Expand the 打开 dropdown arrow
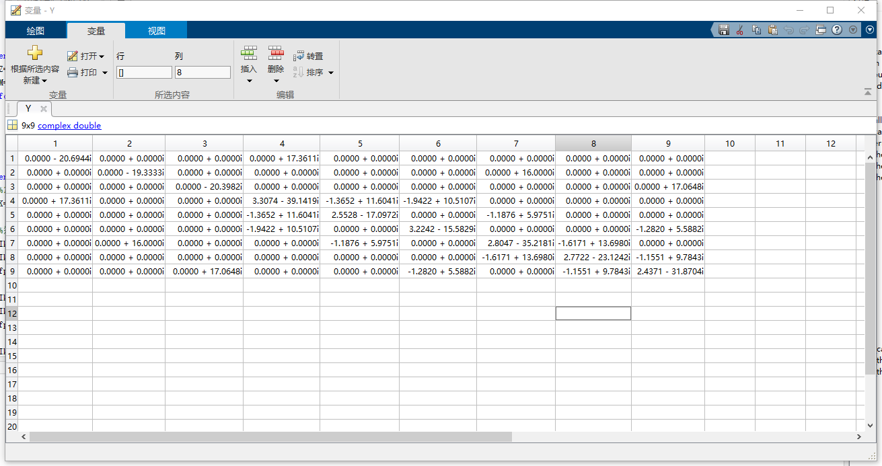 pyautogui.click(x=102, y=56)
